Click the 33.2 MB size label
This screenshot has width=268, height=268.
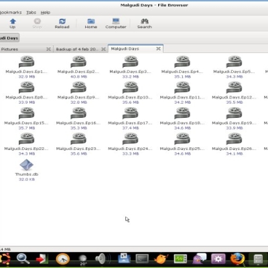coord(131,76)
